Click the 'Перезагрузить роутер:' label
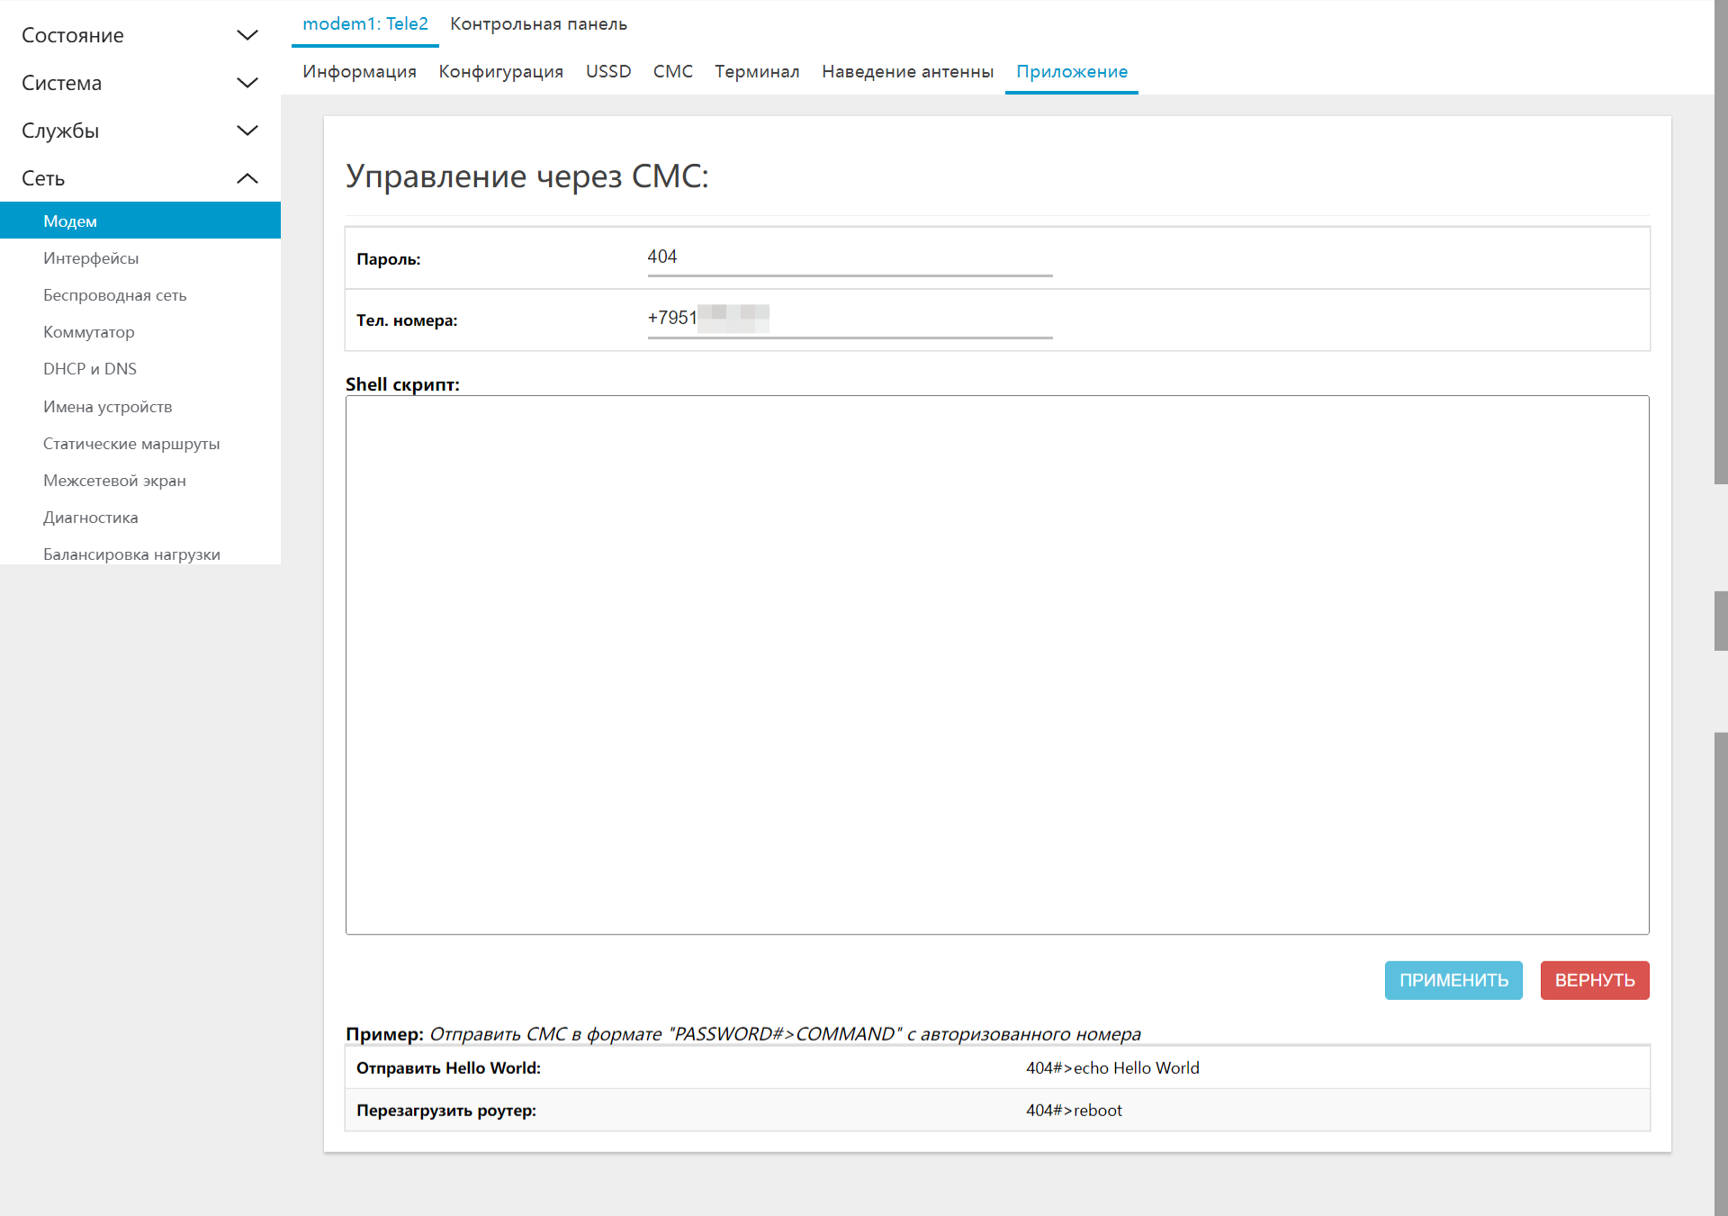Image resolution: width=1728 pixels, height=1216 pixels. [x=446, y=1110]
